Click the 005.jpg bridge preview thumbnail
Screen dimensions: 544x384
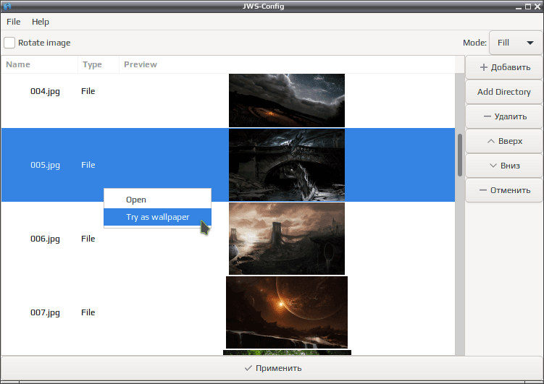click(x=287, y=165)
